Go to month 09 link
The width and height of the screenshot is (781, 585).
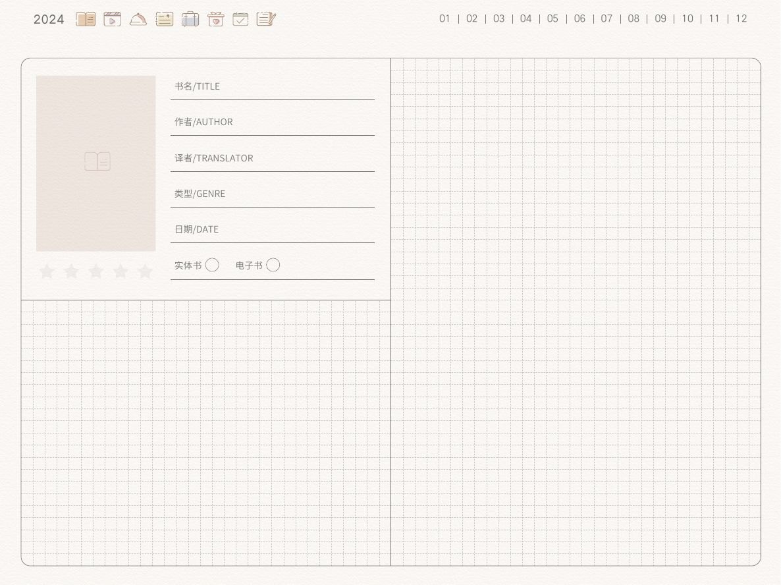(660, 18)
